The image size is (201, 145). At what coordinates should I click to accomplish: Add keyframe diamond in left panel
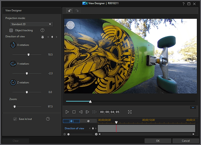pos(52,37)
